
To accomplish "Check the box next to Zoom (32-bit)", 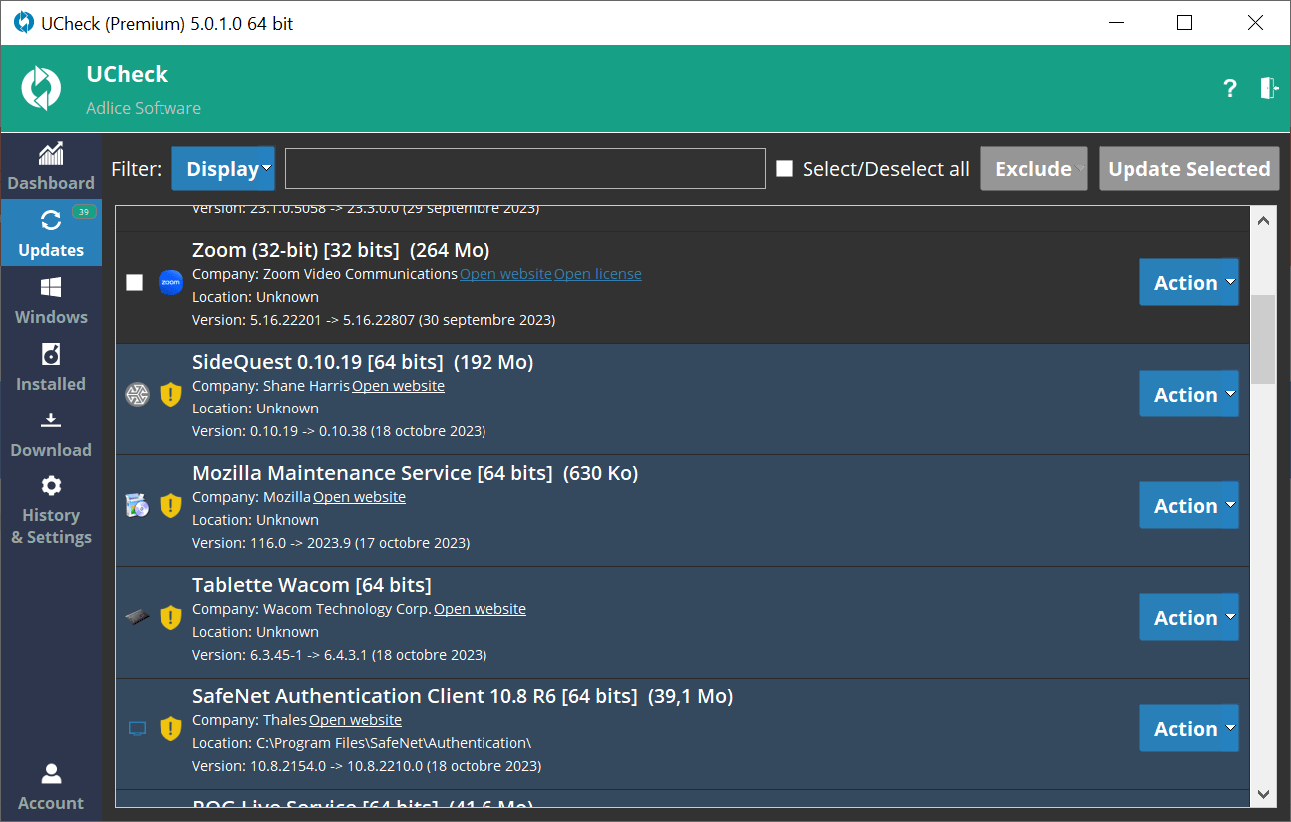I will 135,282.
